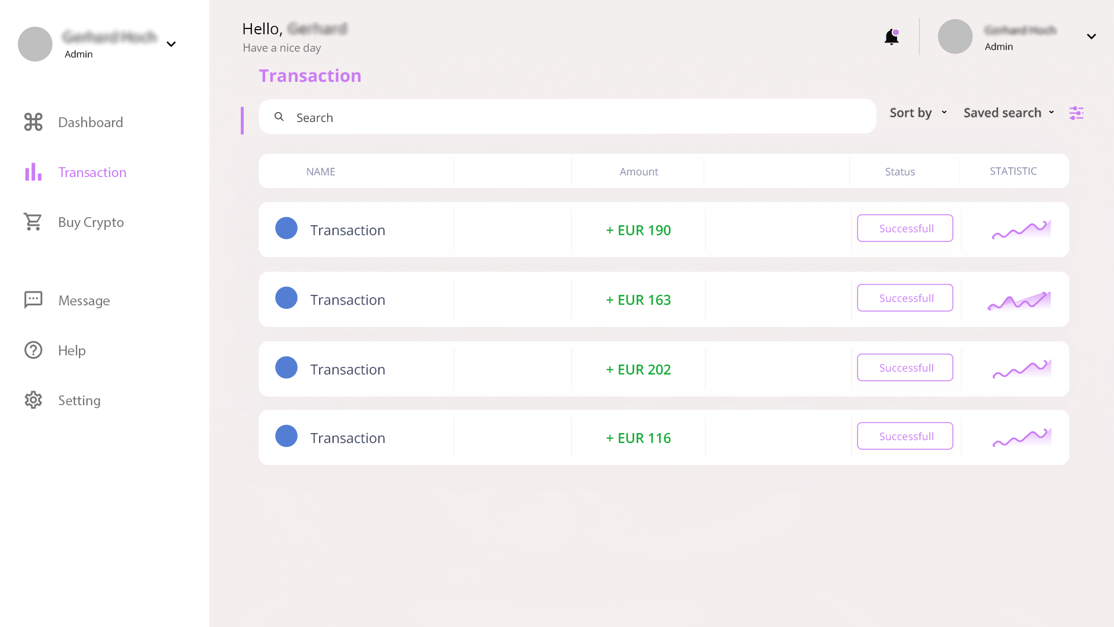The width and height of the screenshot is (1114, 627).
Task: Click the Help question mark icon
Action: coord(33,350)
